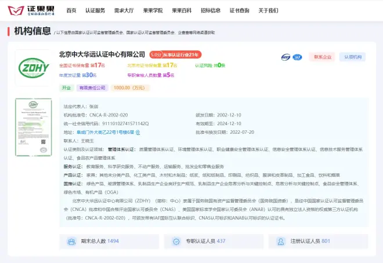Viewport: 383px width, 263px height.
Task: Click 机构批准号 CNCA-R-2002-020 value
Action: (109, 115)
